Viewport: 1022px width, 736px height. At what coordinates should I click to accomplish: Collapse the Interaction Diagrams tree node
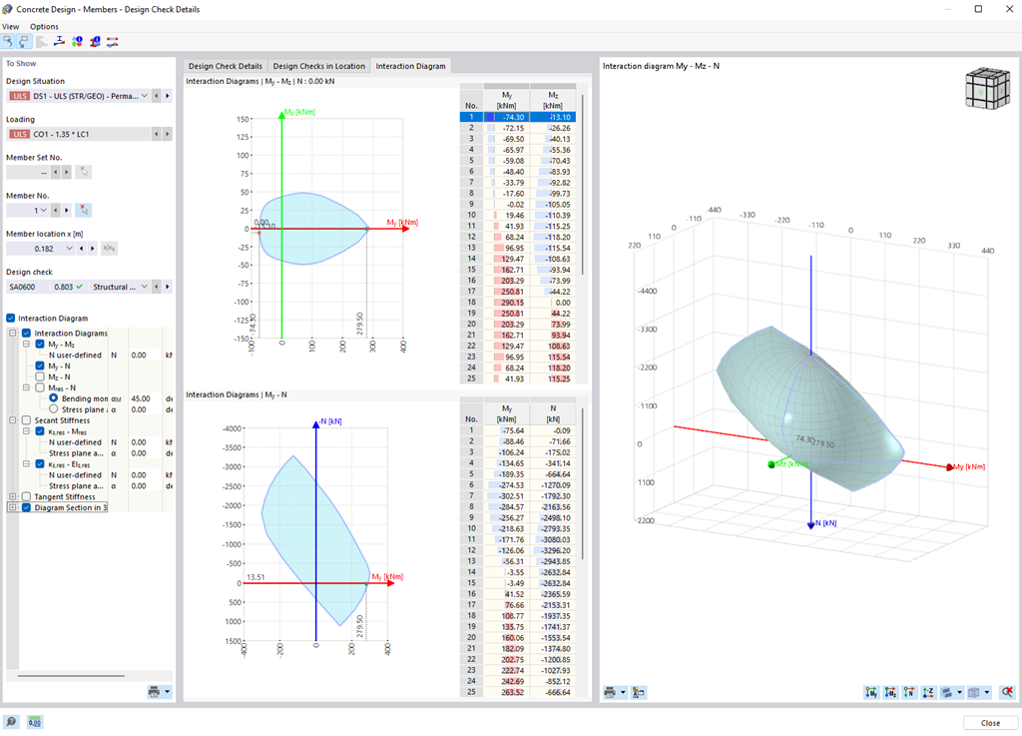(12, 332)
